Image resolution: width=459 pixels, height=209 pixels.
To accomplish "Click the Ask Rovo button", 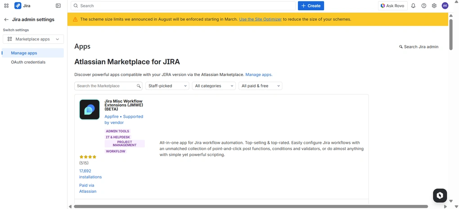I will coord(392,5).
